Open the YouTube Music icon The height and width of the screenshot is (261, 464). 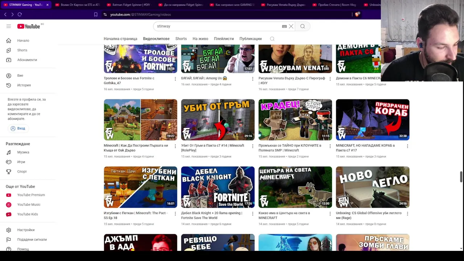(9, 204)
